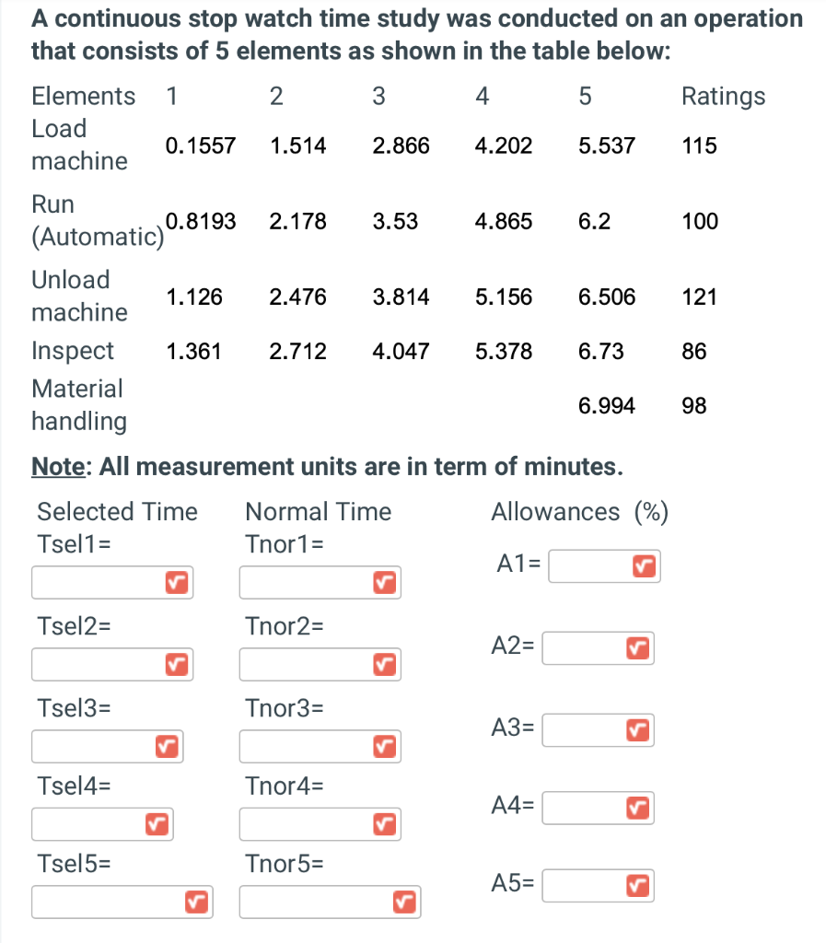Click the checkmark icon beside Tnor4 field

pyautogui.click(x=383, y=824)
